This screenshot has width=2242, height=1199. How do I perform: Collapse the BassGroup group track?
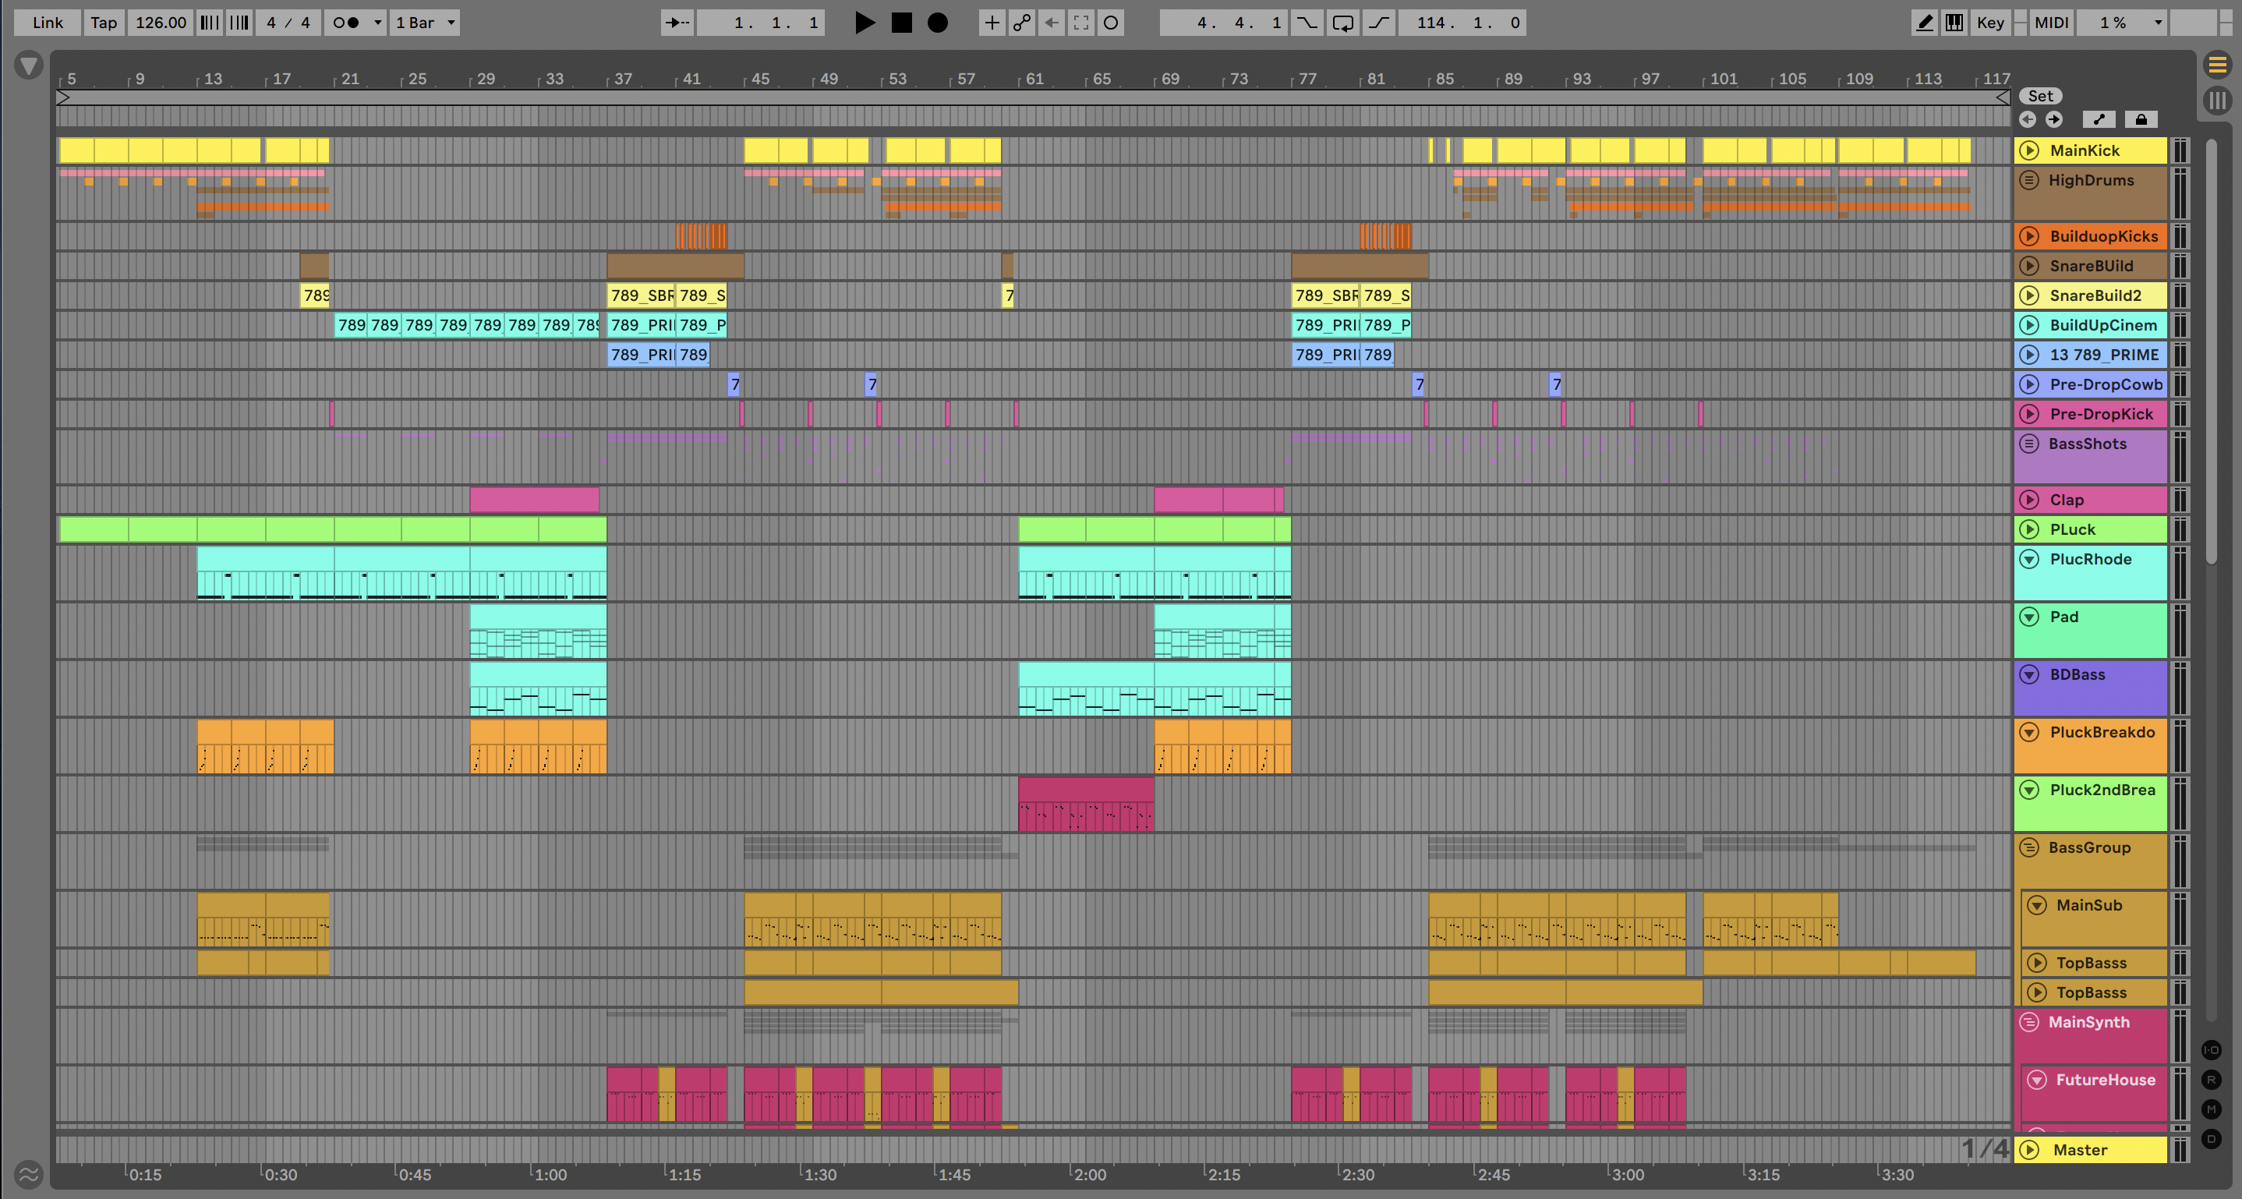(2028, 847)
